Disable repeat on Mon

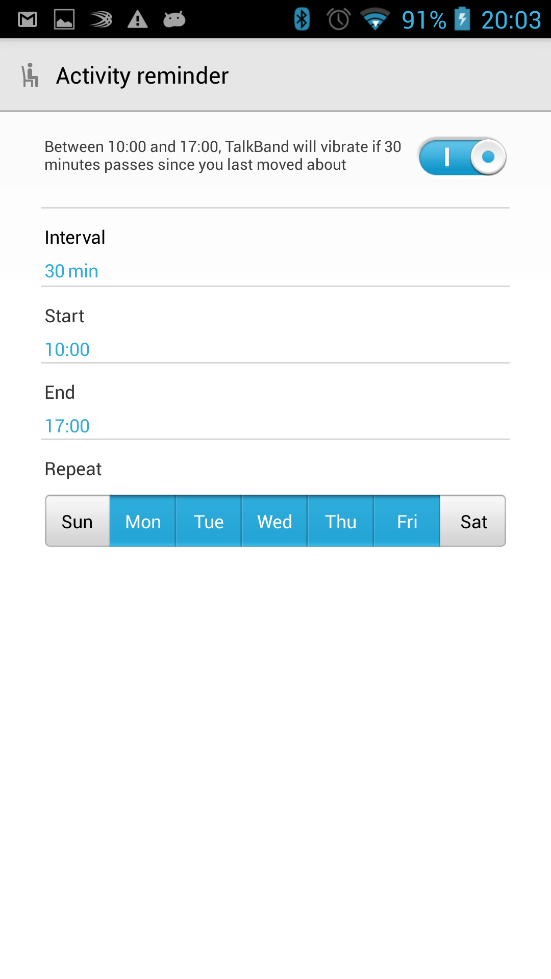tap(143, 521)
